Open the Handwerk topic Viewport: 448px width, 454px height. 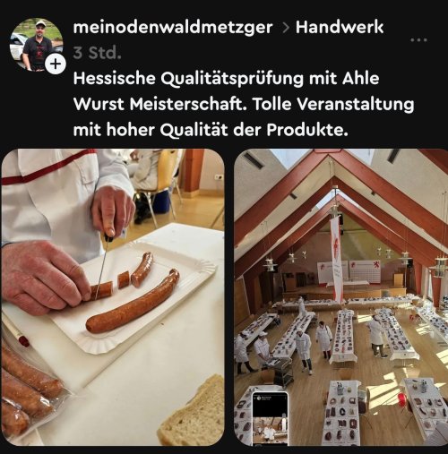click(340, 27)
